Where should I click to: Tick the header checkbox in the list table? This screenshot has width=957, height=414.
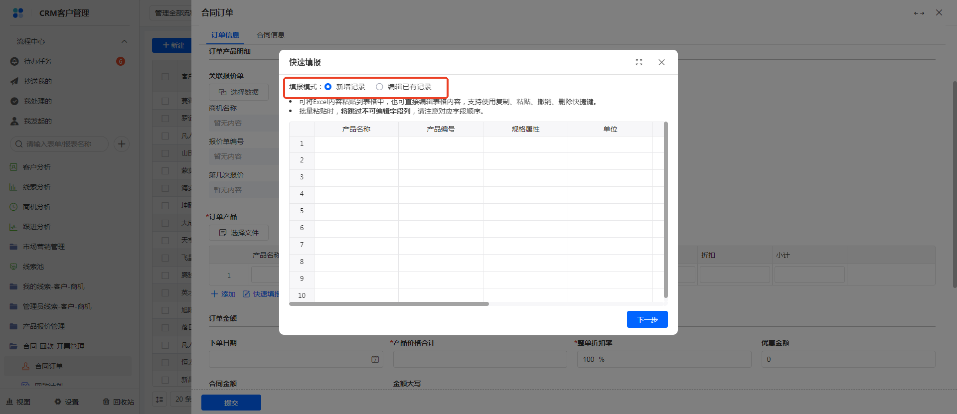pyautogui.click(x=165, y=77)
